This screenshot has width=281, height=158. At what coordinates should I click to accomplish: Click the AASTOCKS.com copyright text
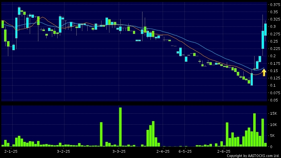click(x=253, y=156)
